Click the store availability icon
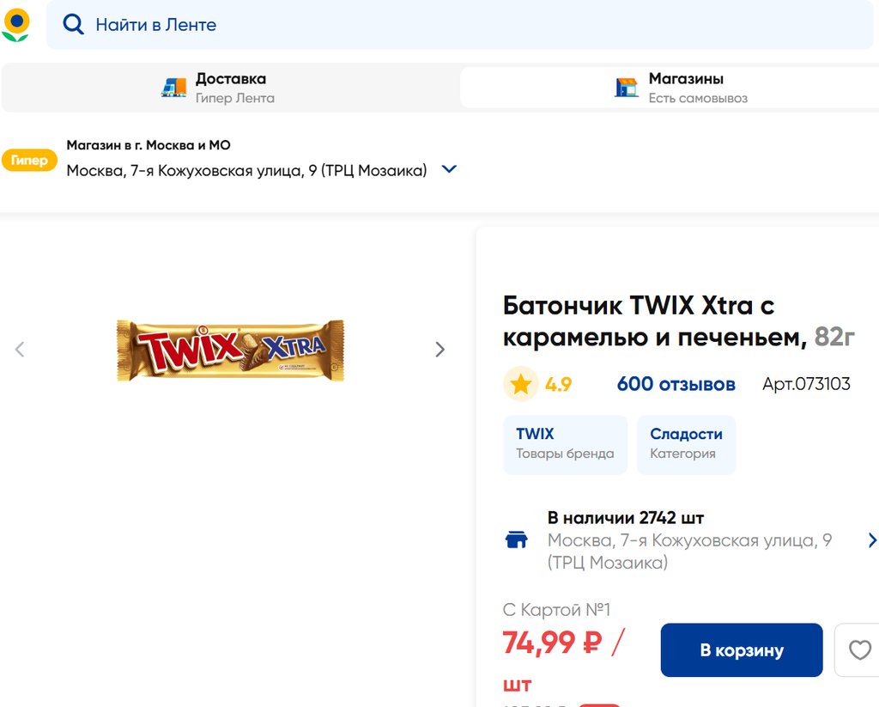Image resolution: width=879 pixels, height=707 pixels. tap(516, 540)
